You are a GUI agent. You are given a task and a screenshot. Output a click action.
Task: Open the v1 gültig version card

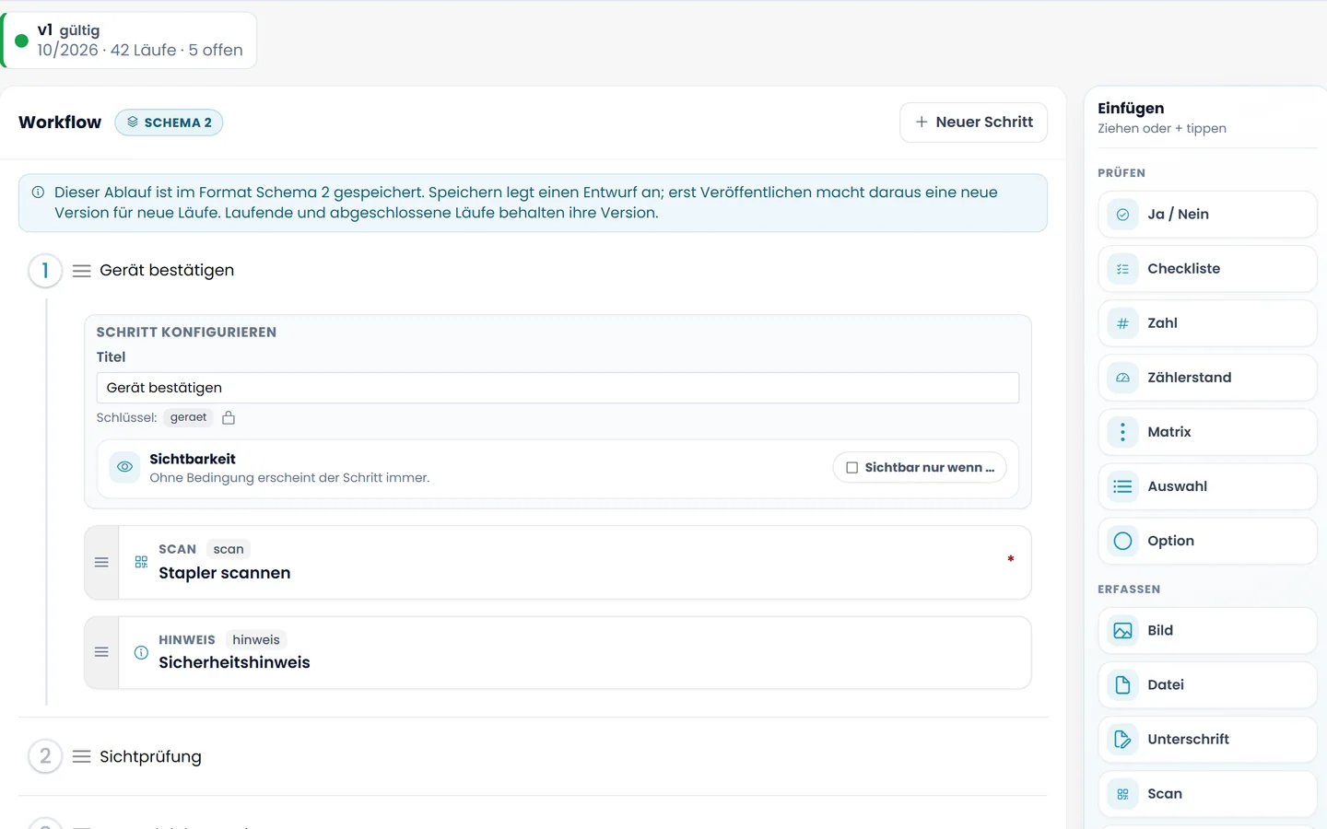click(x=129, y=41)
